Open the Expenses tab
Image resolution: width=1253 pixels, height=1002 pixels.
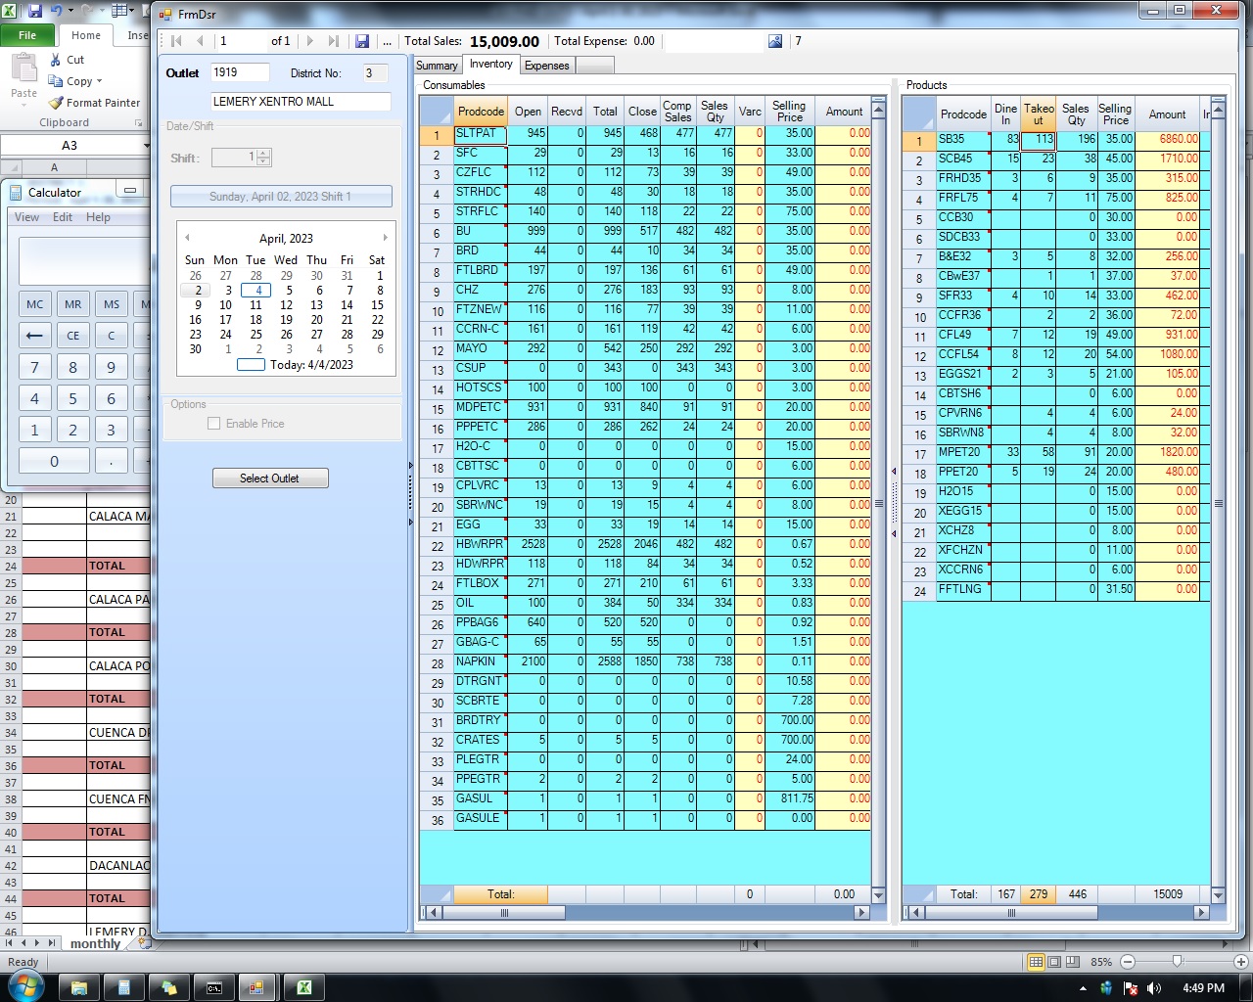tap(546, 66)
